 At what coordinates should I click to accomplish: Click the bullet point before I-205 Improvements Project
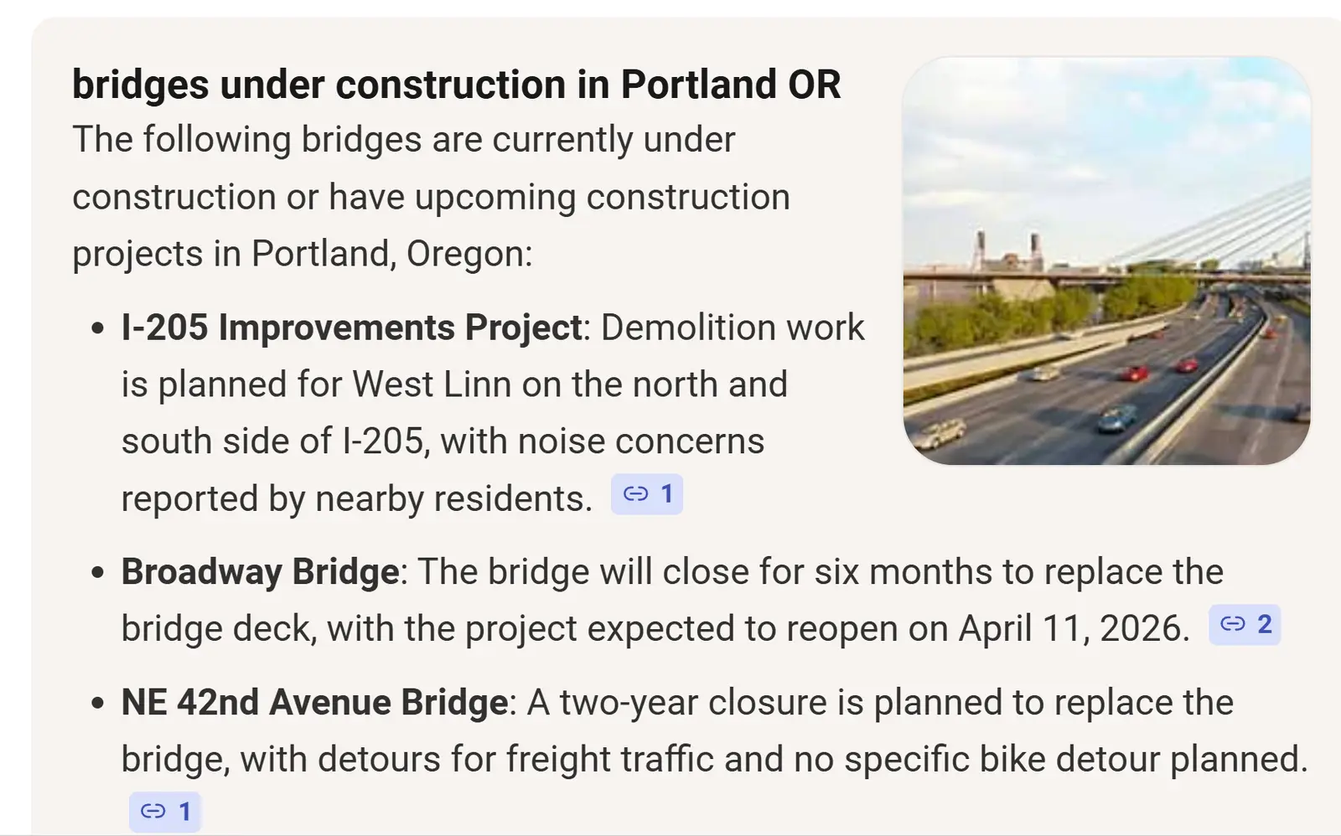(98, 328)
